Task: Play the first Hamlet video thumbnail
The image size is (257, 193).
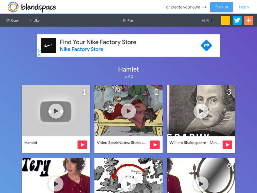Action: coord(56,111)
